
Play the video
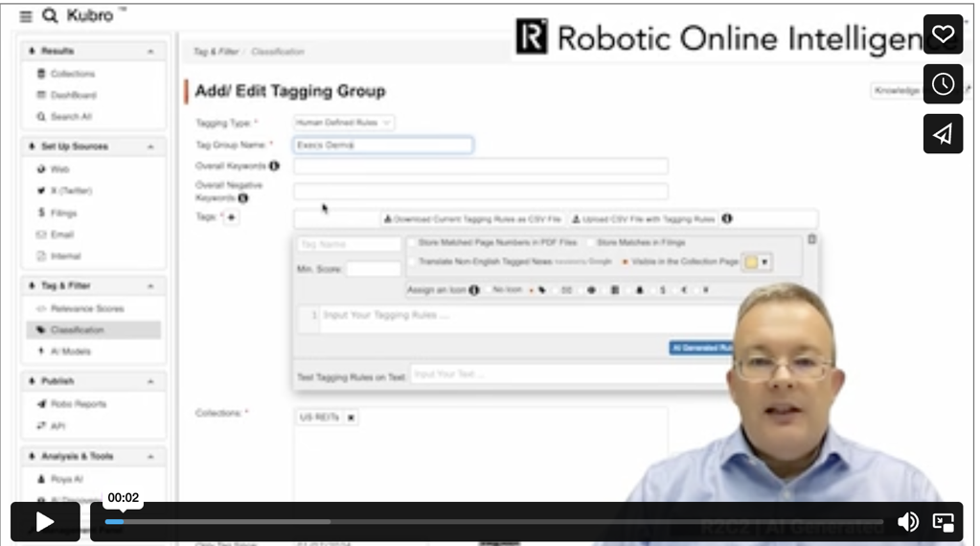(45, 522)
